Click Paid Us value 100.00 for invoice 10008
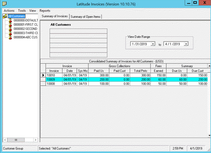This screenshot has height=153, width=211. 99,84
